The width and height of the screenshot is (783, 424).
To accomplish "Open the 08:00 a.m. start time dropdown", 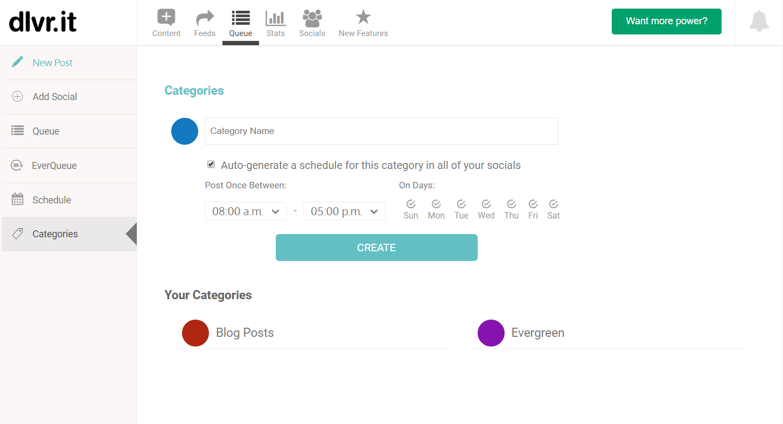I will (x=246, y=211).
